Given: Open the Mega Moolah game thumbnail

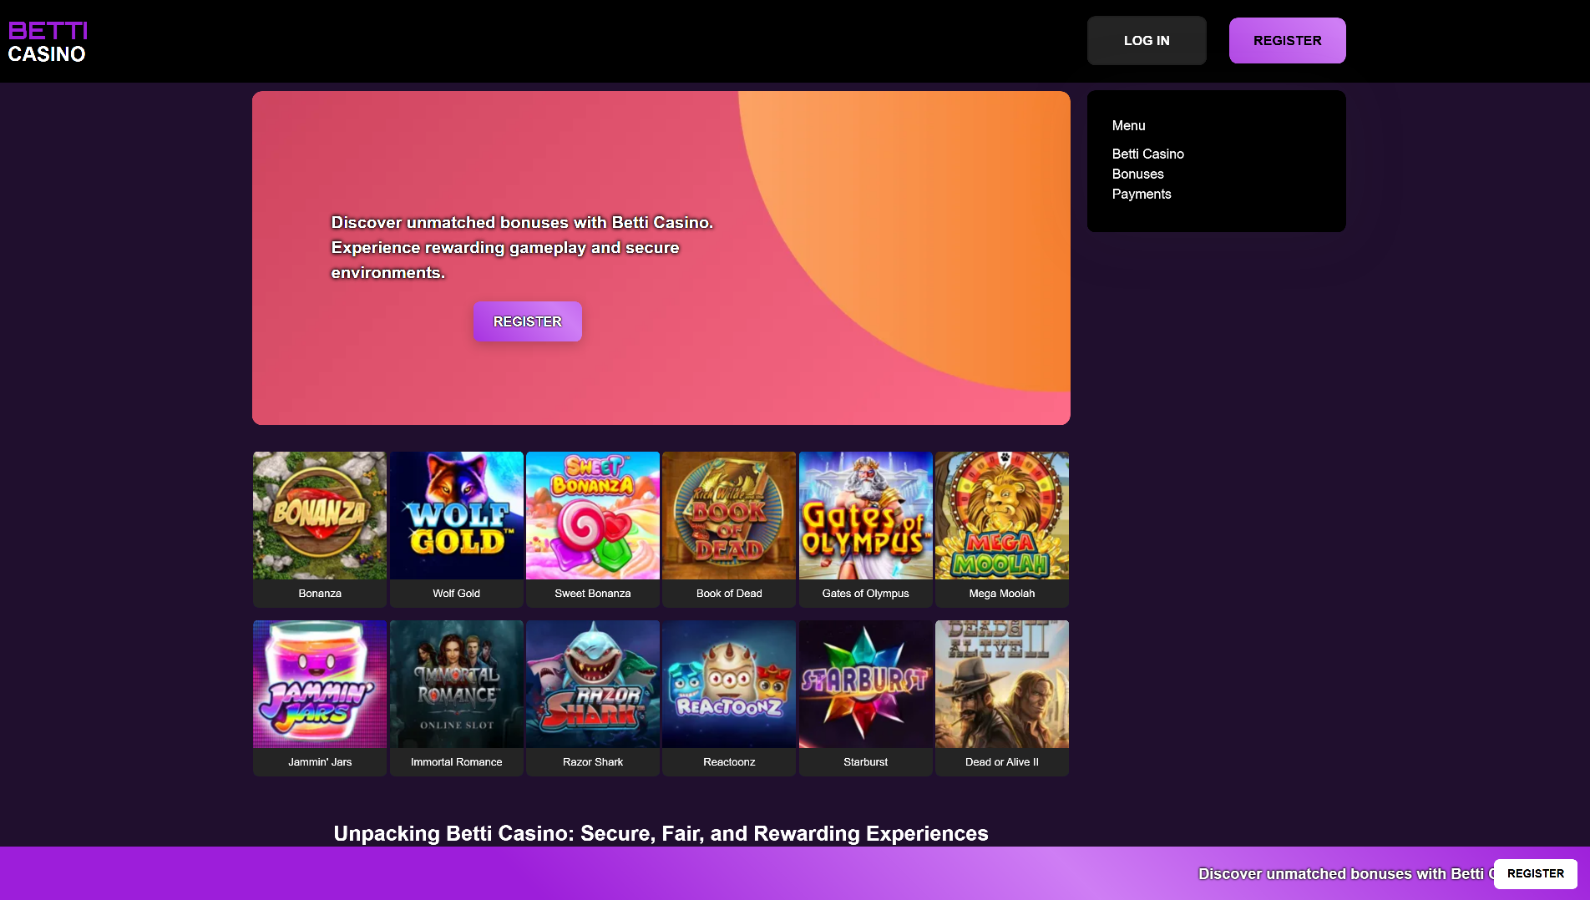Looking at the screenshot, I should tap(1002, 515).
